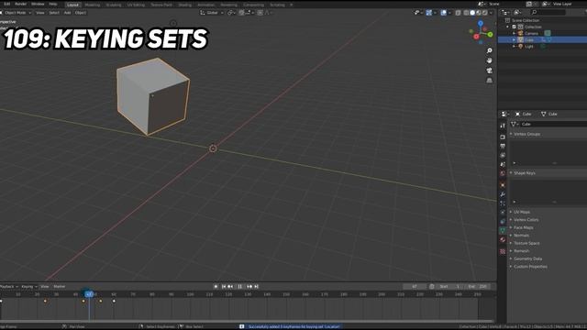Toggle proportional editing icon
Image resolution: width=587 pixels, height=330 pixels.
coord(260,13)
